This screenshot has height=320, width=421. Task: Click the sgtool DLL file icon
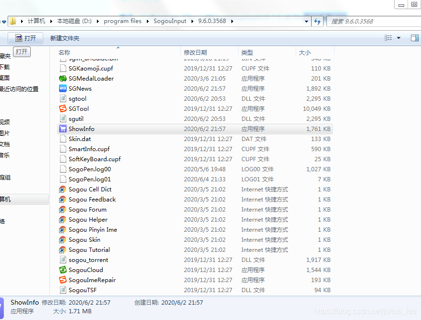(63, 98)
